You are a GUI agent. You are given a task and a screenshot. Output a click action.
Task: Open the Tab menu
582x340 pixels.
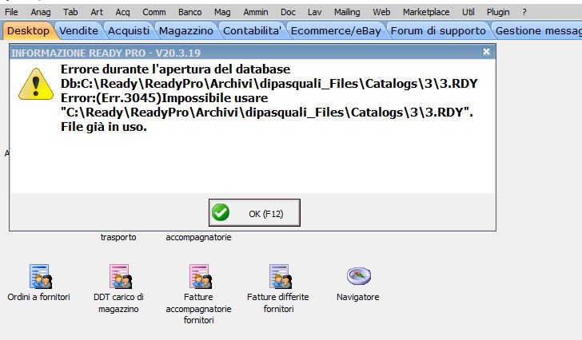coord(70,12)
